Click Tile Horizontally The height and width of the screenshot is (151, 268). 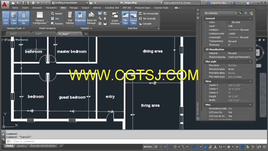pyautogui.click(x=148, y=13)
